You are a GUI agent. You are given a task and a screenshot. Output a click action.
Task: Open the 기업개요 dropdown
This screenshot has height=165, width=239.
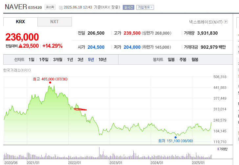point(145,7)
